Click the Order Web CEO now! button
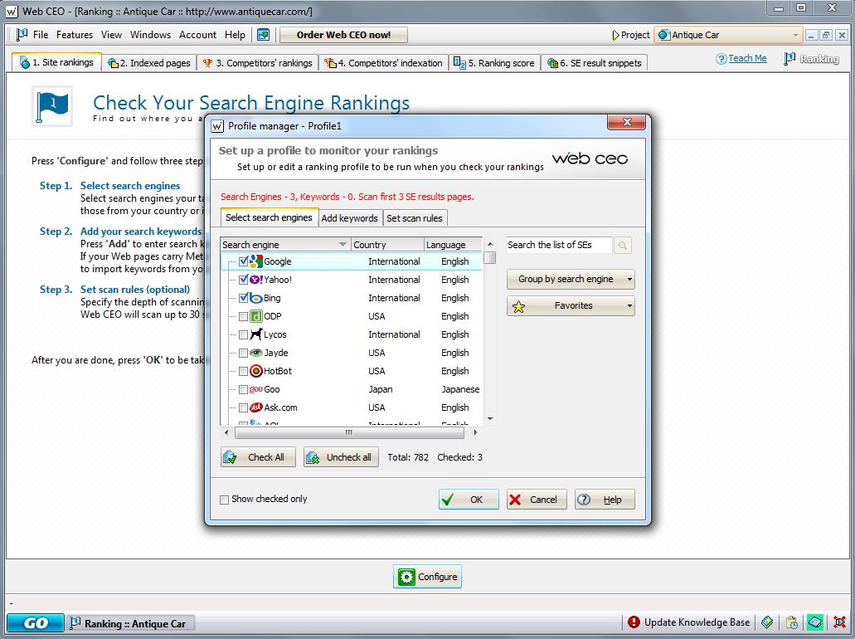This screenshot has height=639, width=855. [x=343, y=35]
